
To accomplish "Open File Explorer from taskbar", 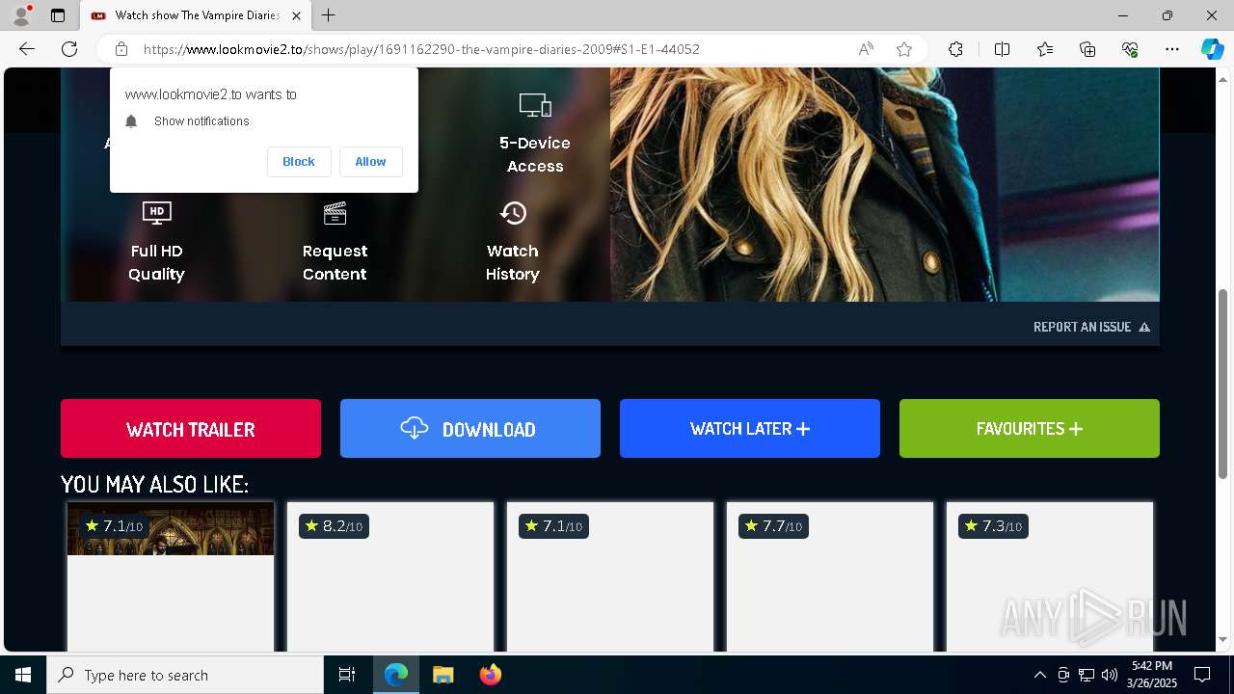I will coord(443,675).
